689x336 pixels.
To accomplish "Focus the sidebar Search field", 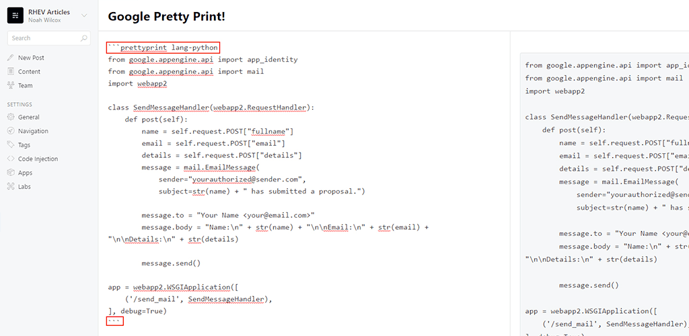I will click(x=44, y=38).
